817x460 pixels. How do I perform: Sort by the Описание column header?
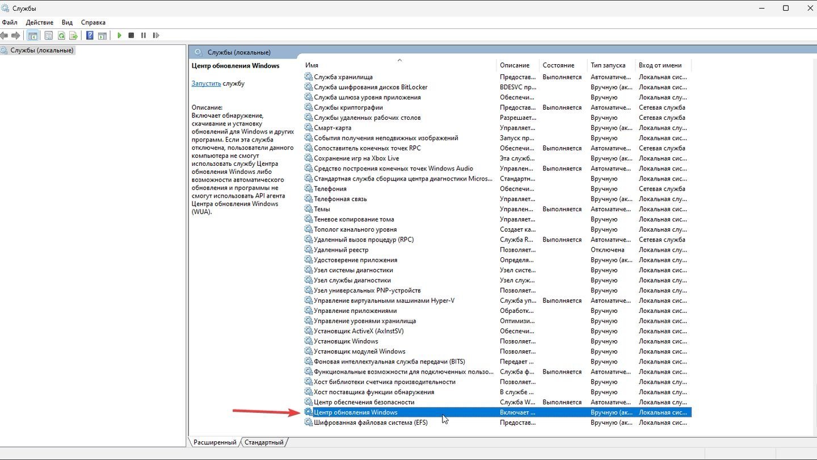click(x=519, y=65)
